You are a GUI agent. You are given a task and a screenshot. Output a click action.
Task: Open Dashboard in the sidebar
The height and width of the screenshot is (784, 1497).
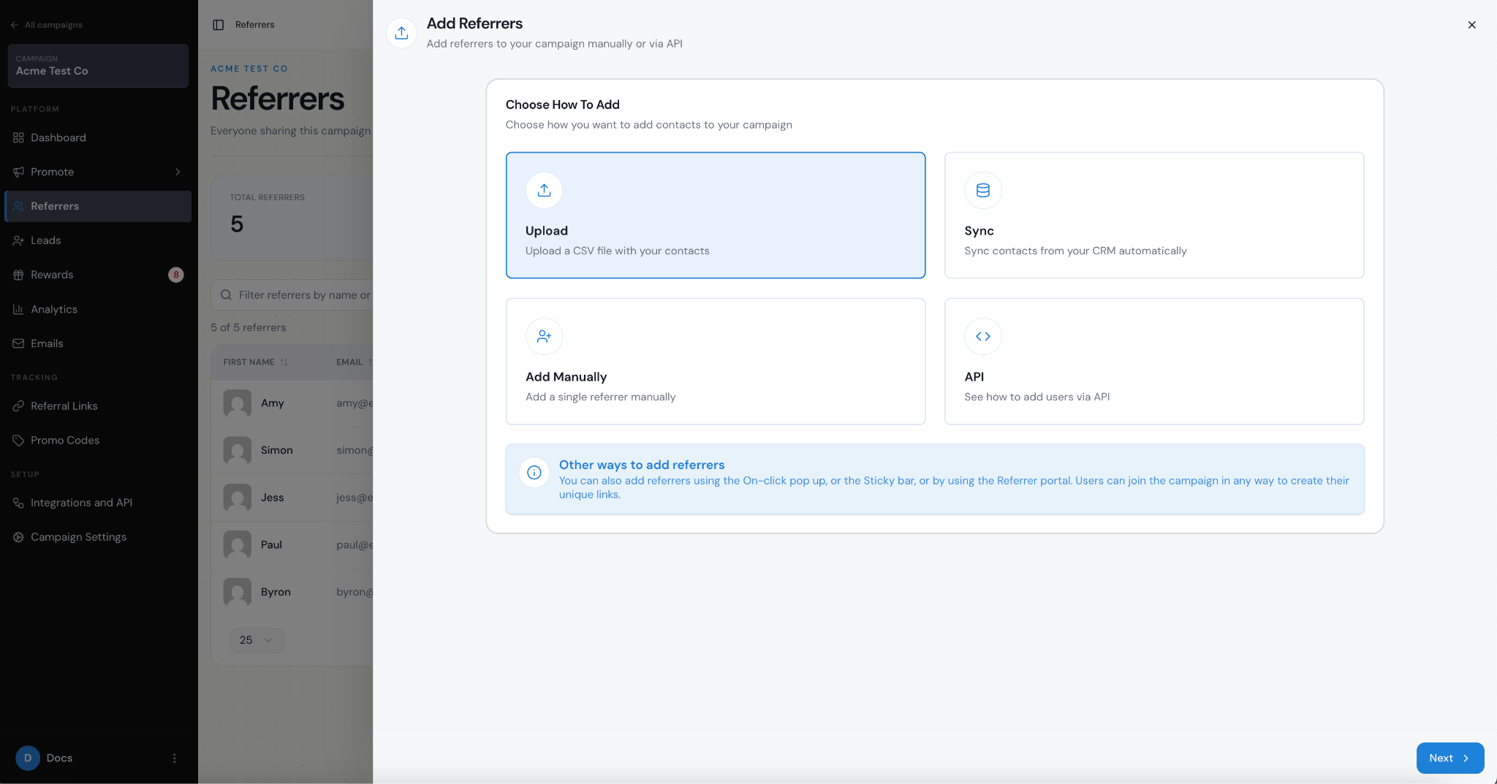coord(98,137)
